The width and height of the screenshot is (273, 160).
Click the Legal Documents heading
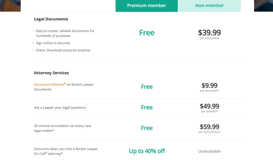click(51, 19)
